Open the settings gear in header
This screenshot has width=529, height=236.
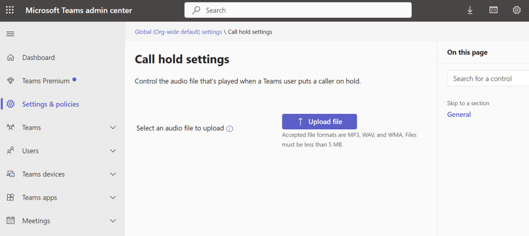[516, 10]
